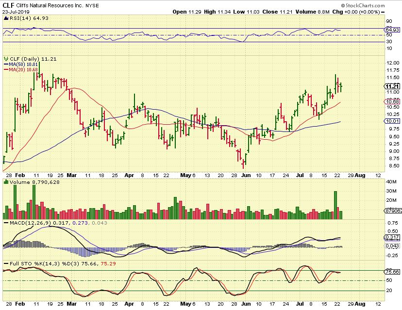Click the CLF ticker symbol in the header
402x310 pixels.
point(8,5)
